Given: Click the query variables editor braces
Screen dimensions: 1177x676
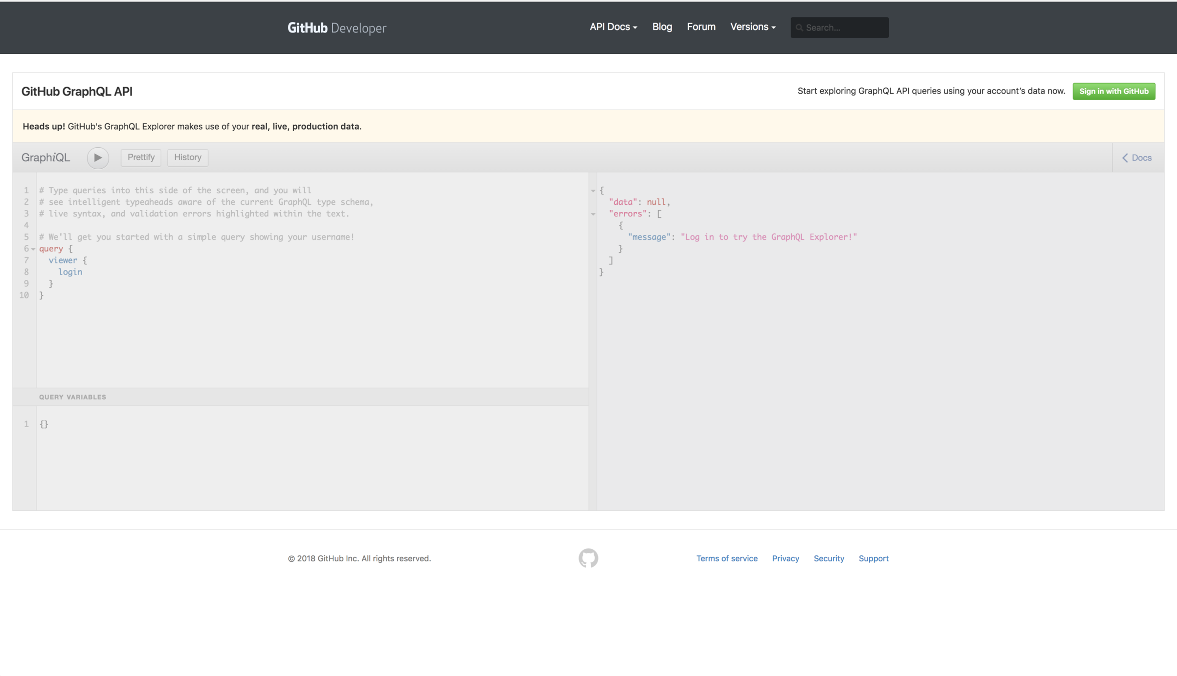Looking at the screenshot, I should [44, 424].
